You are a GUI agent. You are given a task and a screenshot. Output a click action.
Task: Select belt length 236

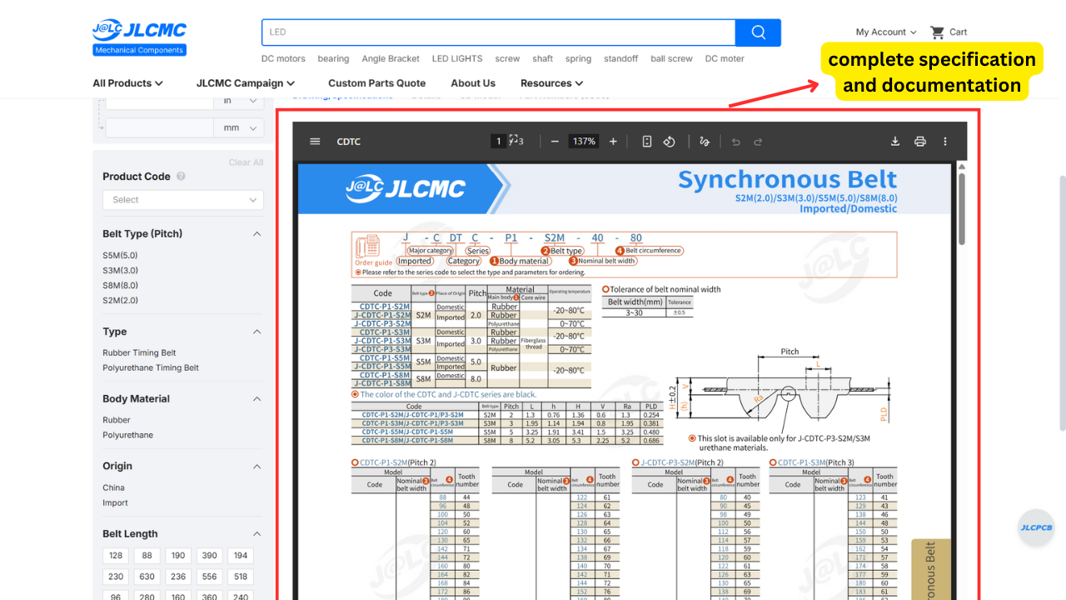[178, 577]
